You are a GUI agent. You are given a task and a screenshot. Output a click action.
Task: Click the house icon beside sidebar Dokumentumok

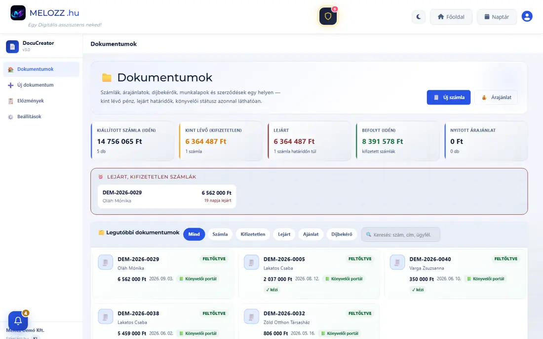coord(10,69)
